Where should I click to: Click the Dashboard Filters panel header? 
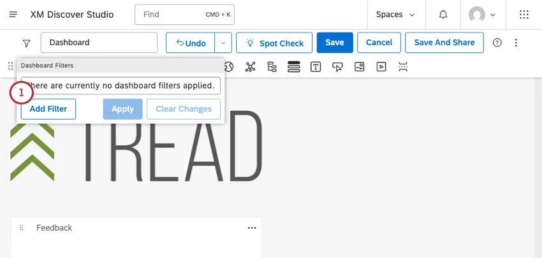tap(121, 65)
